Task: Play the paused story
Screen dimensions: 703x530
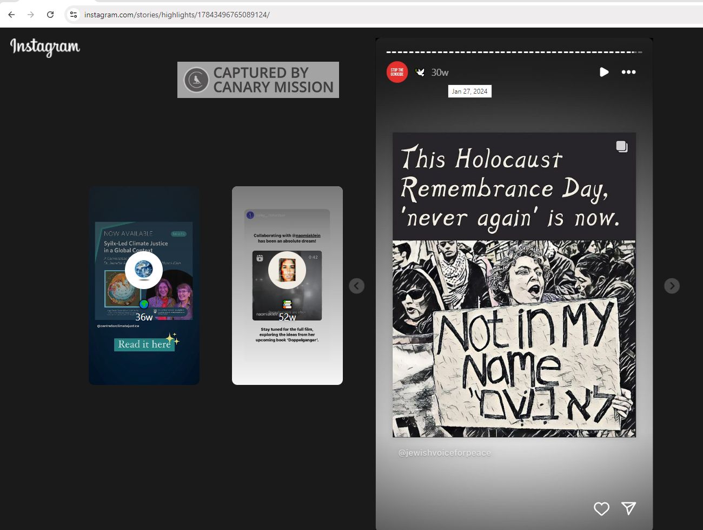Action: pos(604,72)
